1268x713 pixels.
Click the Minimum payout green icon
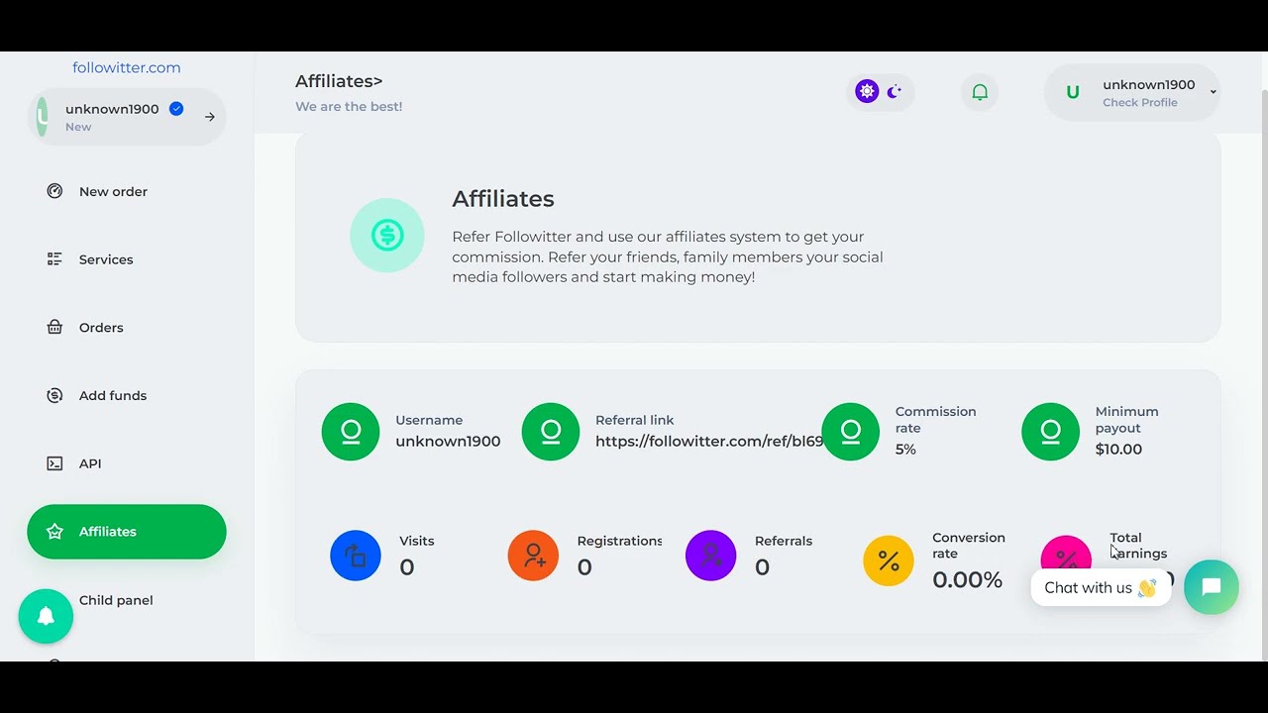[x=1050, y=432]
